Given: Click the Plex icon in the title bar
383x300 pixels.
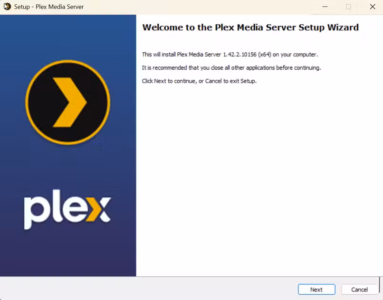Looking at the screenshot, I should click(x=7, y=7).
